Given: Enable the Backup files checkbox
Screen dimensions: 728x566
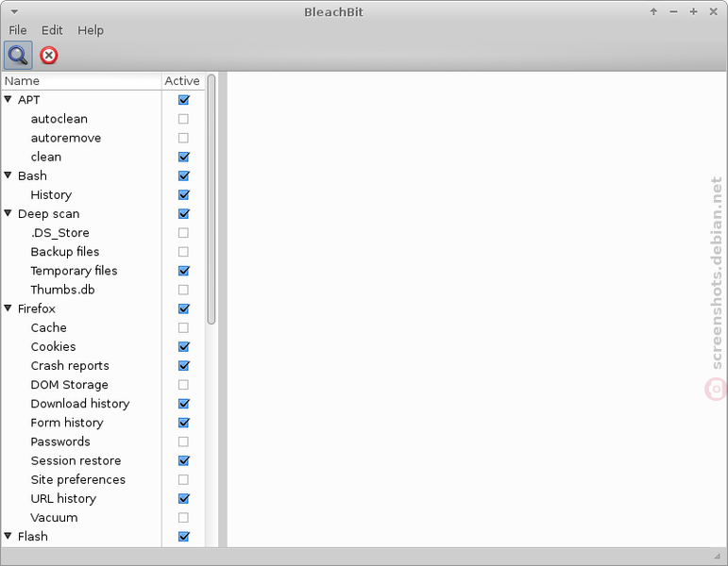Looking at the screenshot, I should pyautogui.click(x=183, y=252).
